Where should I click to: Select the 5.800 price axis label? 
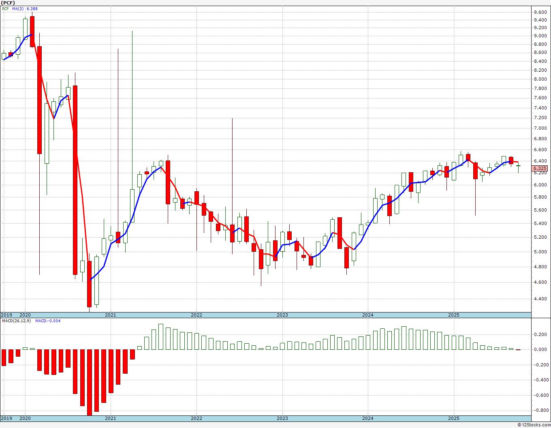540,197
